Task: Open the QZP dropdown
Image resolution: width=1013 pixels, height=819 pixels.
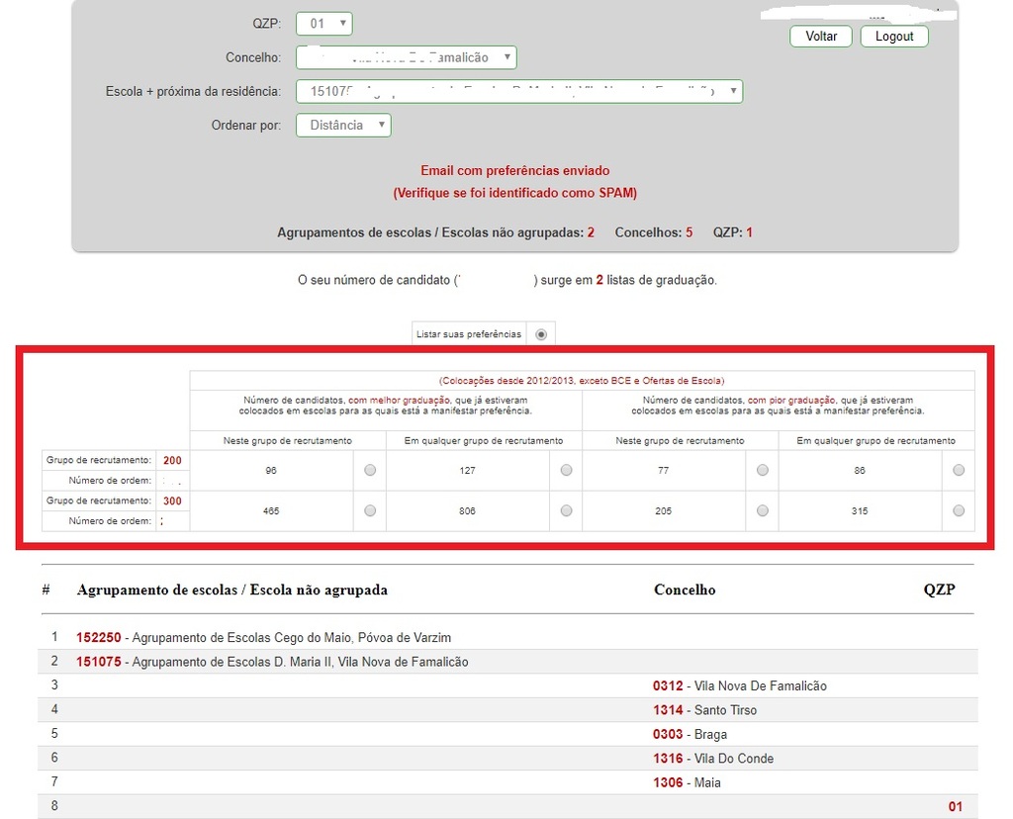Action: [323, 23]
